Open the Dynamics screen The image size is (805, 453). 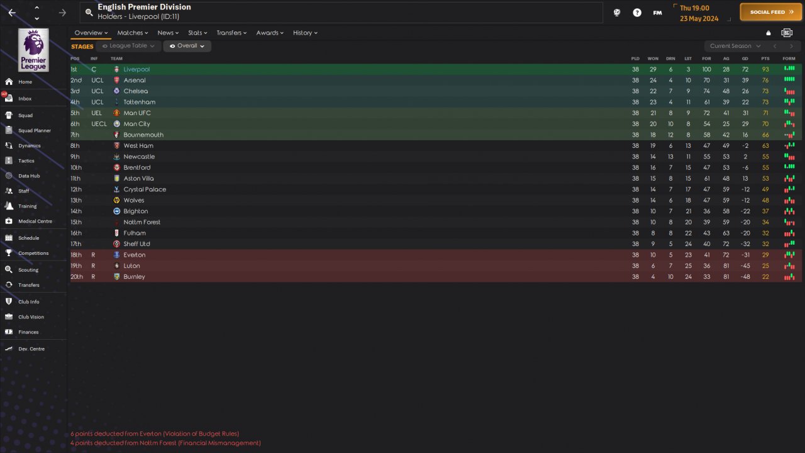29,145
